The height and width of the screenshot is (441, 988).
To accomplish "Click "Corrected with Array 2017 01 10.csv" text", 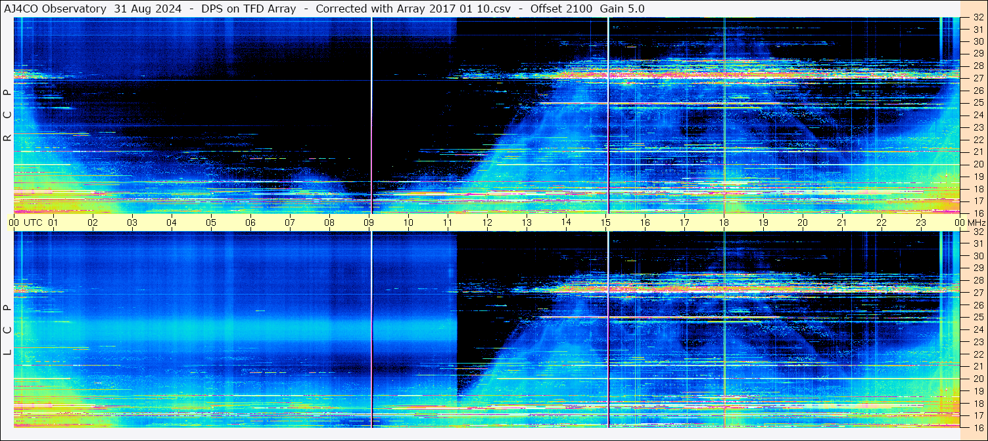I will coord(413,9).
